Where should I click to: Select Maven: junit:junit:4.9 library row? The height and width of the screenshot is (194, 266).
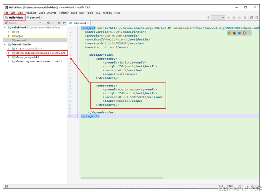click(35, 57)
